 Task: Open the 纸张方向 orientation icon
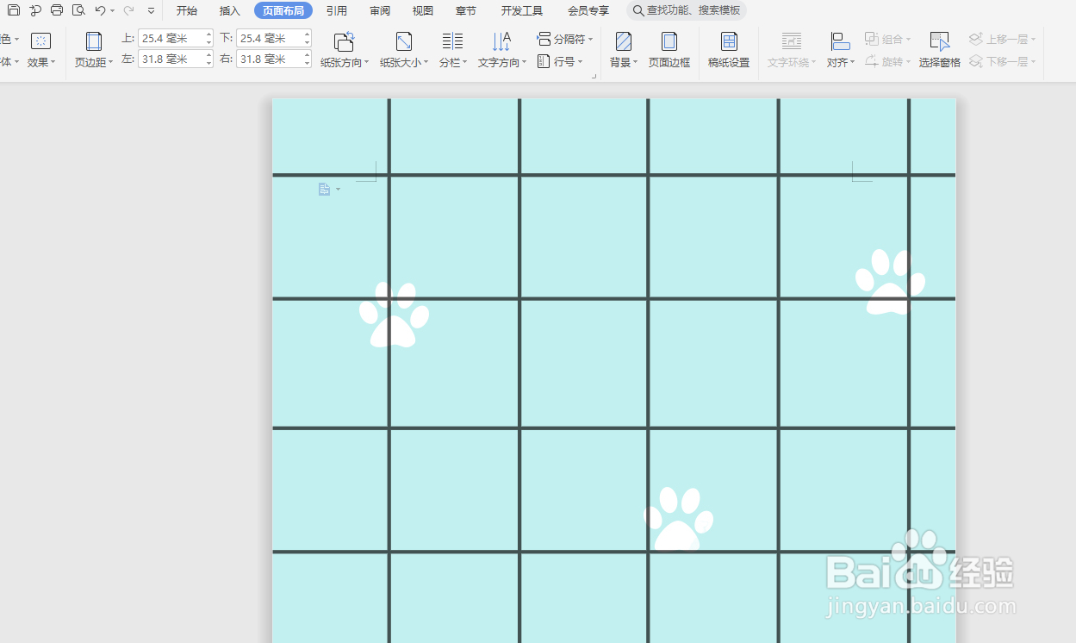[x=344, y=41]
